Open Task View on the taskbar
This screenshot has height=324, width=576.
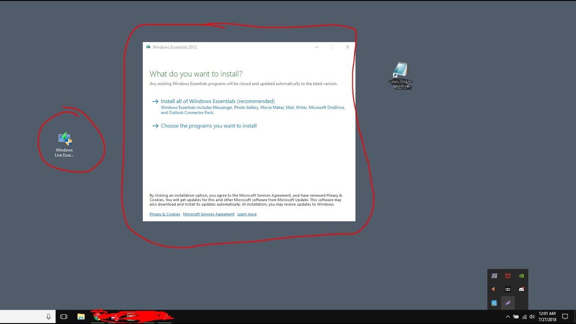[x=63, y=317]
